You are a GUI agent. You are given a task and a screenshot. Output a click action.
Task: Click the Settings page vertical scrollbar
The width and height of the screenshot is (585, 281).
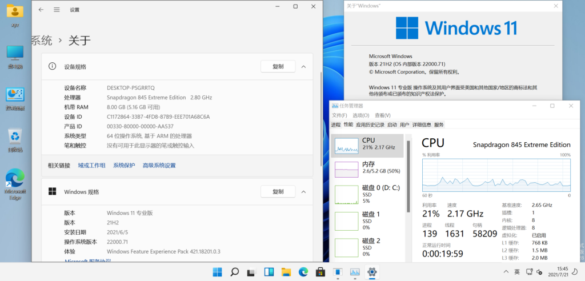(x=322, y=119)
